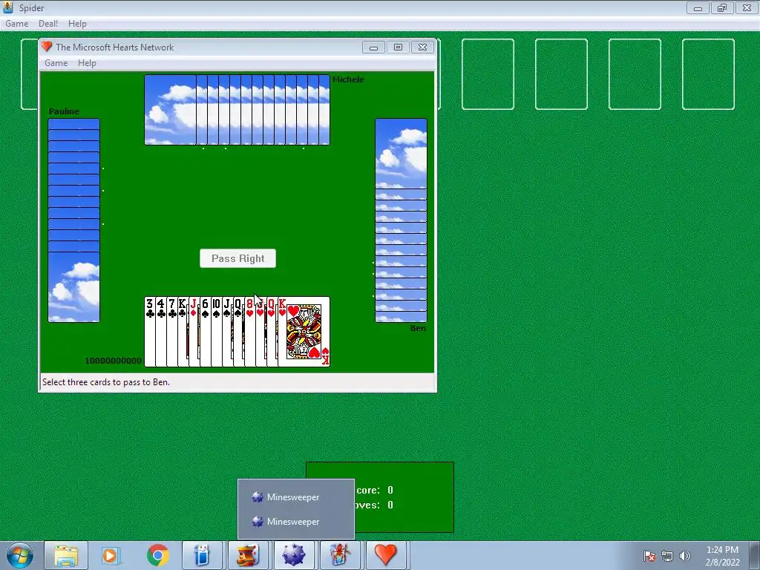Select the 4 of clubs card
This screenshot has width=760, height=570.
coord(161,332)
